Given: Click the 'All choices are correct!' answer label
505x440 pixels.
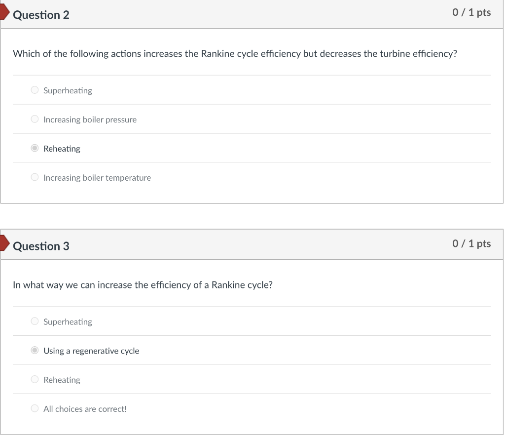Looking at the screenshot, I should (85, 409).
